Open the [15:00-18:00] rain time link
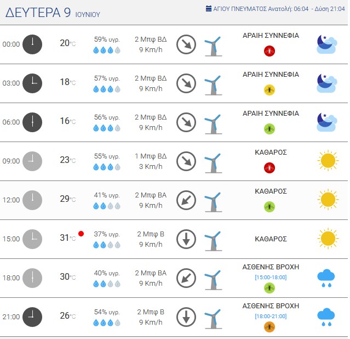Viewport: 350px width, 339px height. 271,277
